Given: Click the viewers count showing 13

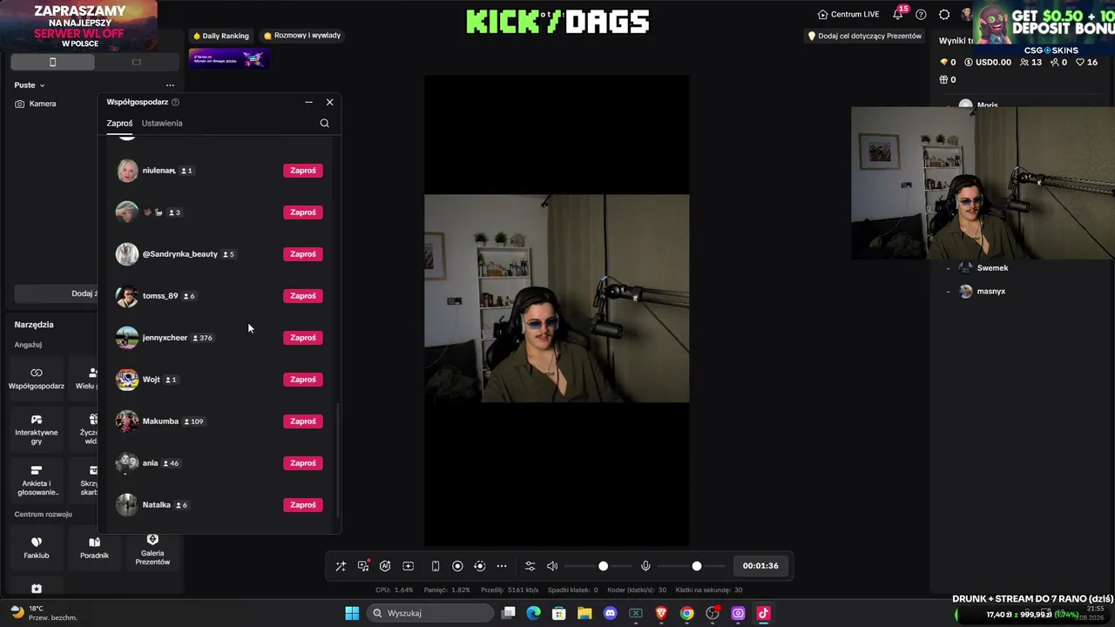Looking at the screenshot, I should pyautogui.click(x=1031, y=63).
